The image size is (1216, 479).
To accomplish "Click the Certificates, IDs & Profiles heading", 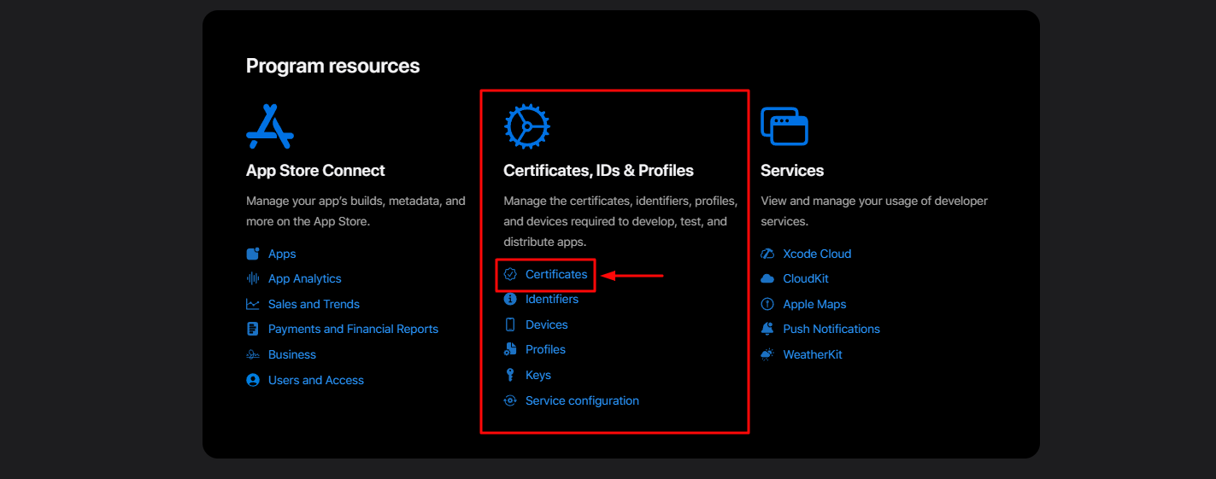I will (598, 171).
